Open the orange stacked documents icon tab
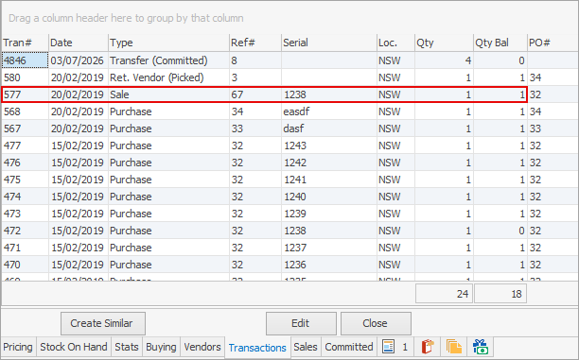579x360 pixels. (453, 347)
